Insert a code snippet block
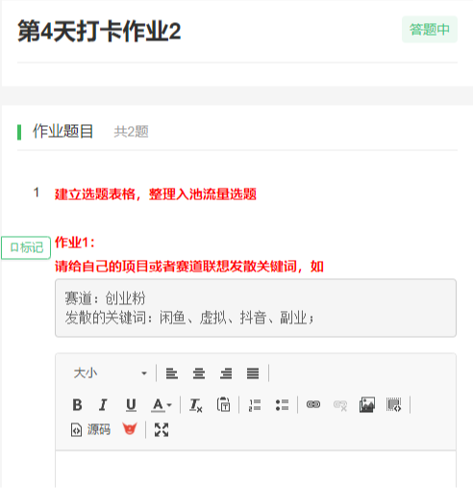 394,405
